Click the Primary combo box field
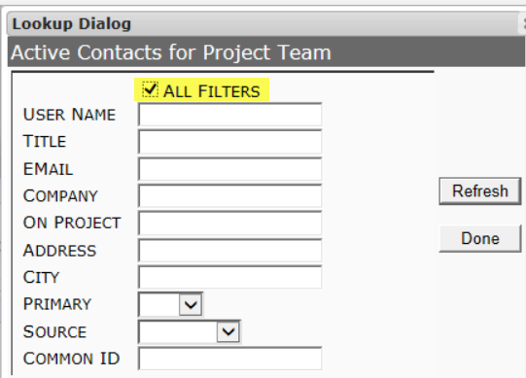This screenshot has width=526, height=378. pos(170,304)
